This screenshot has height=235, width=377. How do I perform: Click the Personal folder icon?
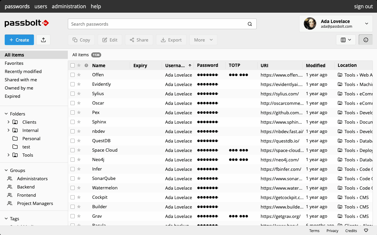pyautogui.click(x=15, y=138)
